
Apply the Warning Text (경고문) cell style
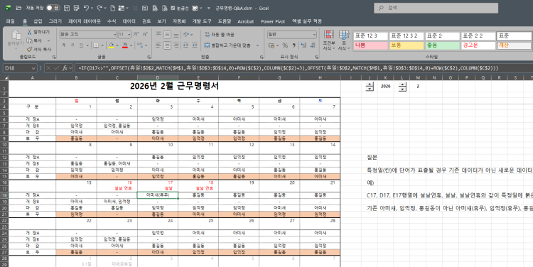478,45
